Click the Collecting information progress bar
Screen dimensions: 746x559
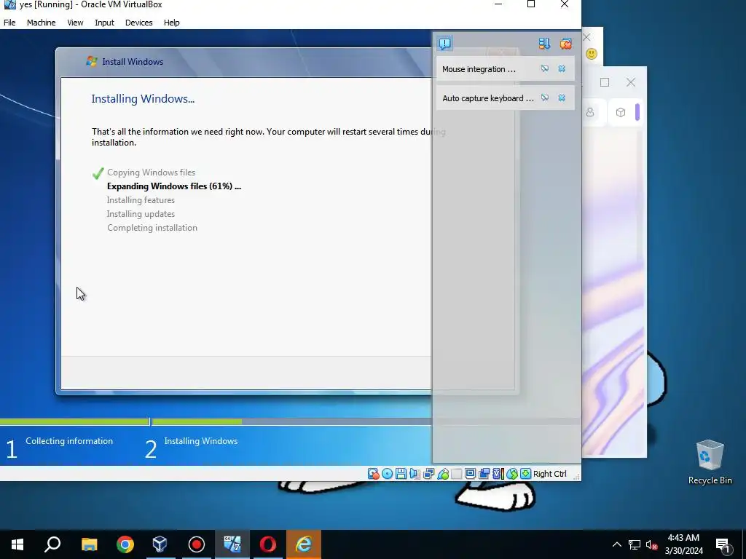(74, 421)
